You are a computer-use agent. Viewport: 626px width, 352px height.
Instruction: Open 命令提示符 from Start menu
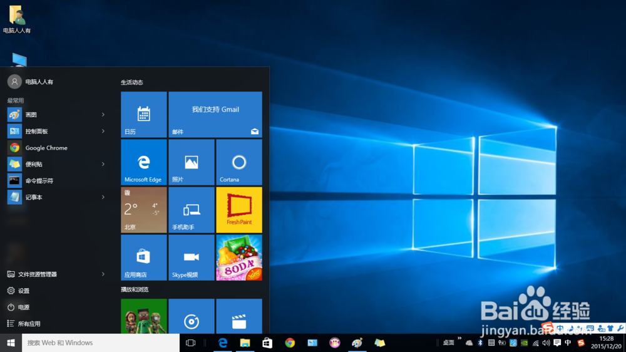[x=56, y=180]
